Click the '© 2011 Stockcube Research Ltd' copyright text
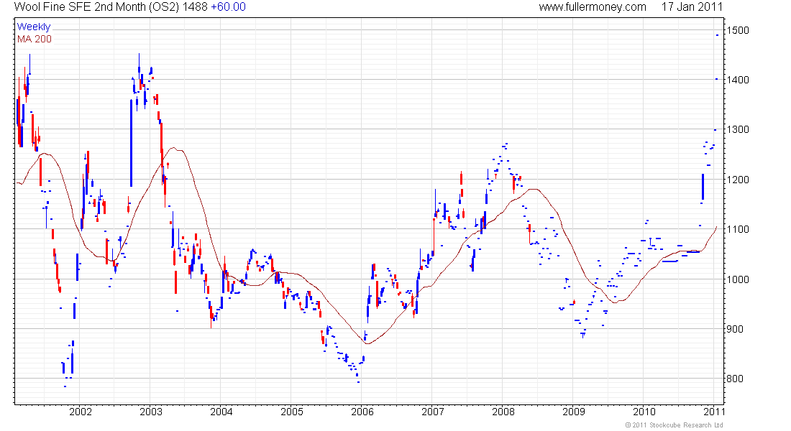 pos(674,425)
